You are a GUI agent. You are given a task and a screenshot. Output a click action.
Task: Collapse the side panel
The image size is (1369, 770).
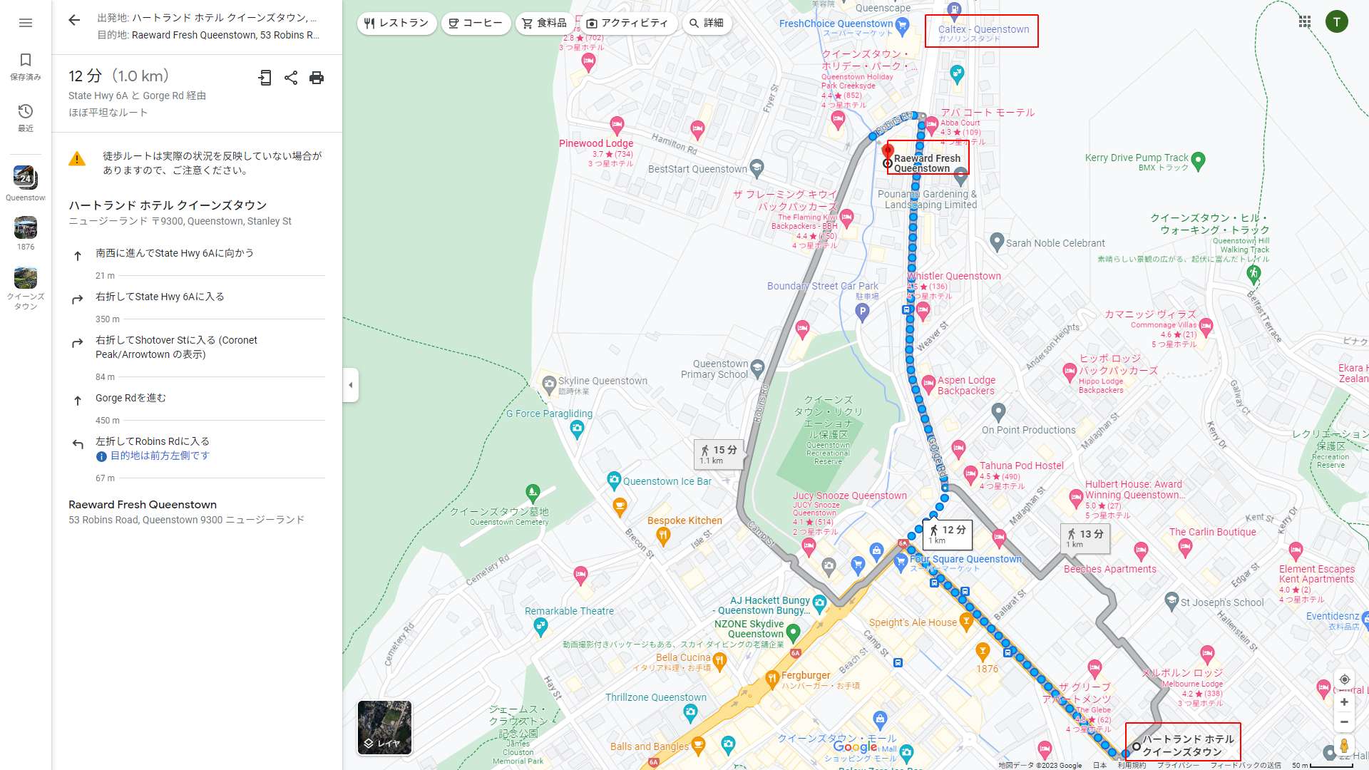tap(350, 385)
